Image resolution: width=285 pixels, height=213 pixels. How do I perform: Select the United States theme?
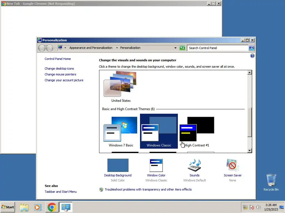[x=121, y=87]
